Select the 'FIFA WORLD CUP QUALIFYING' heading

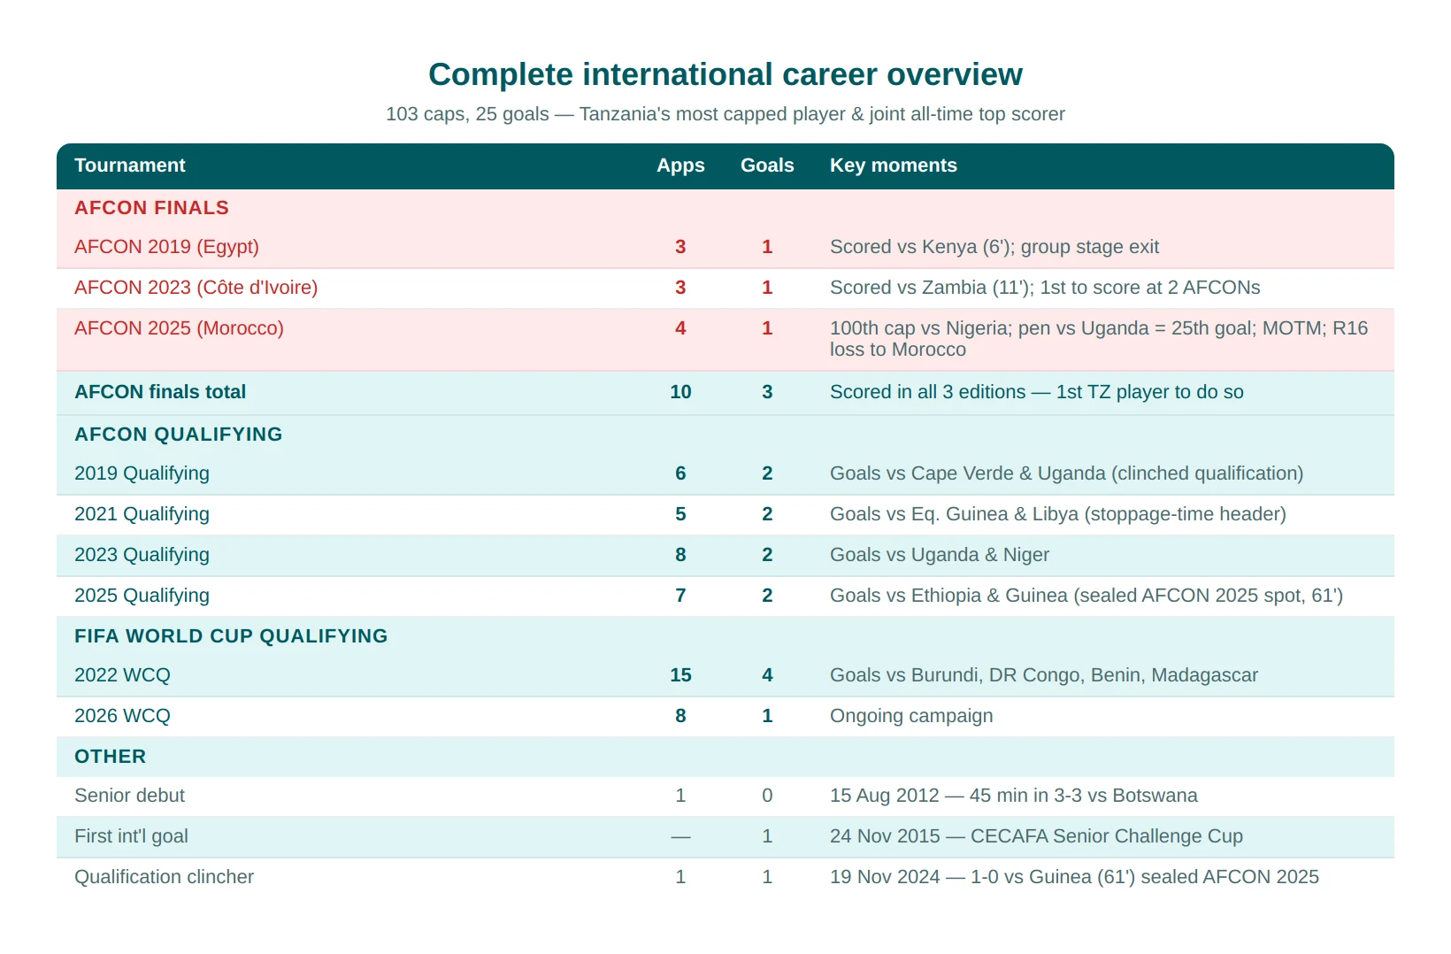(231, 636)
